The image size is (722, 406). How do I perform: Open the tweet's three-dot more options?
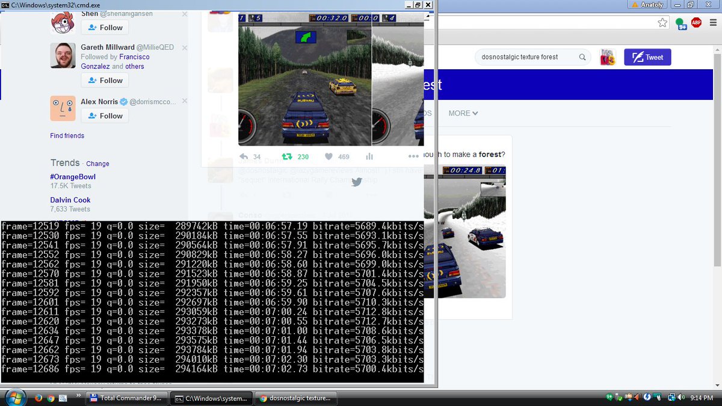(413, 156)
